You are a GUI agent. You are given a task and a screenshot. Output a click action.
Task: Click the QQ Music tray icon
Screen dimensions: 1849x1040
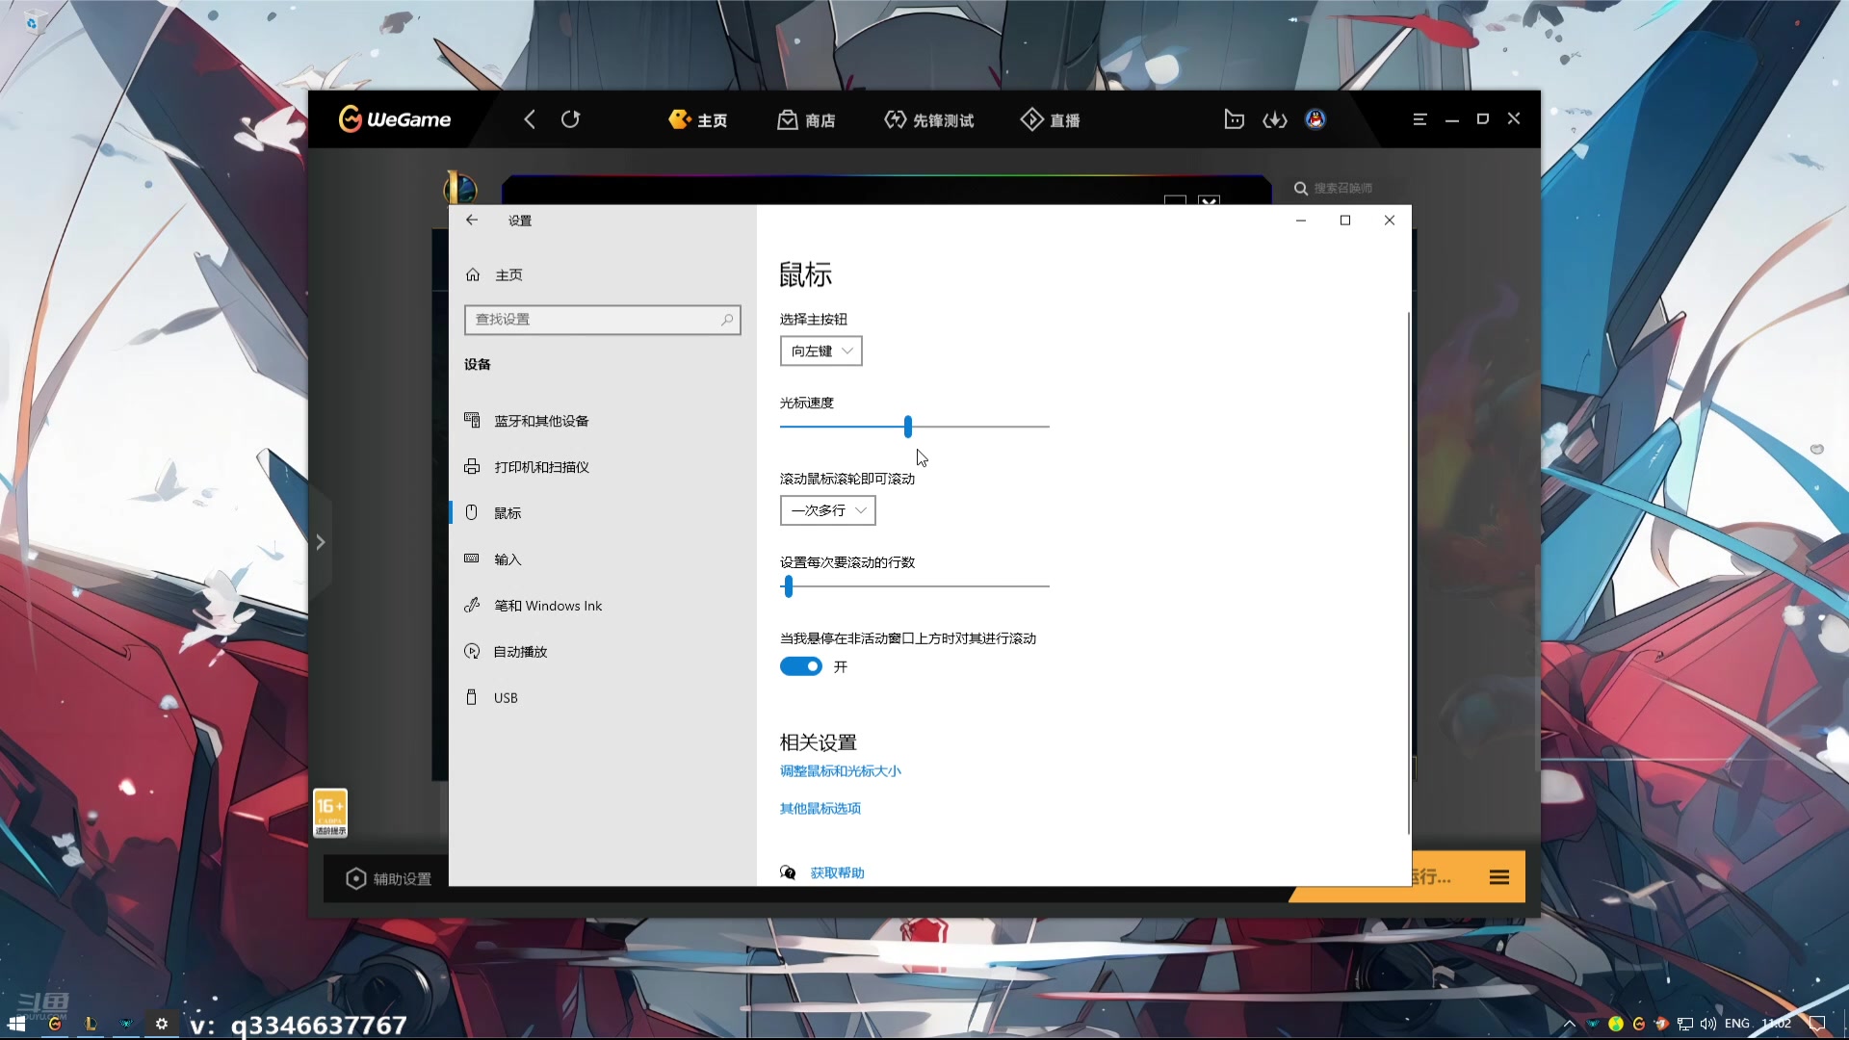click(x=1616, y=1024)
